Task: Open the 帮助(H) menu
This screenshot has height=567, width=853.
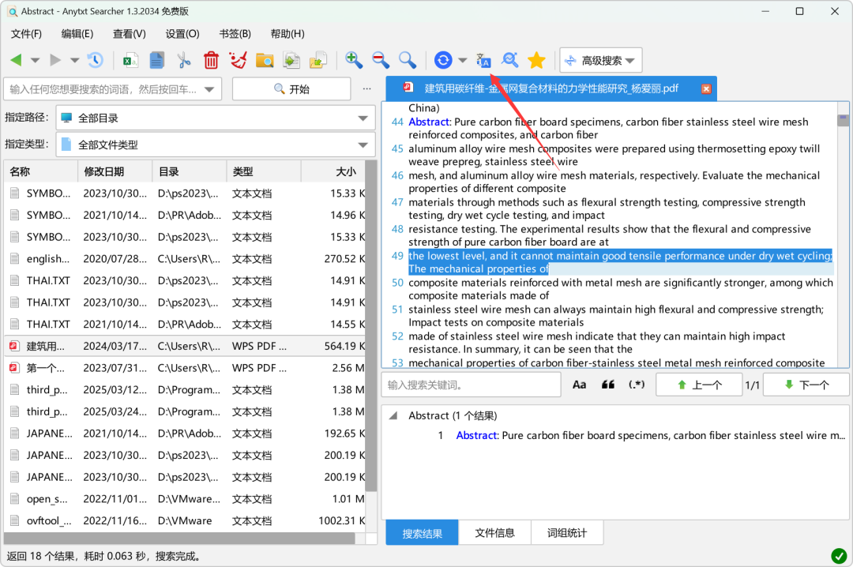Action: point(287,34)
